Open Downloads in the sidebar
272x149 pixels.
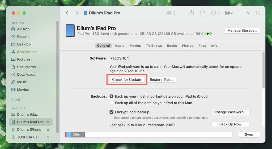click(23, 74)
